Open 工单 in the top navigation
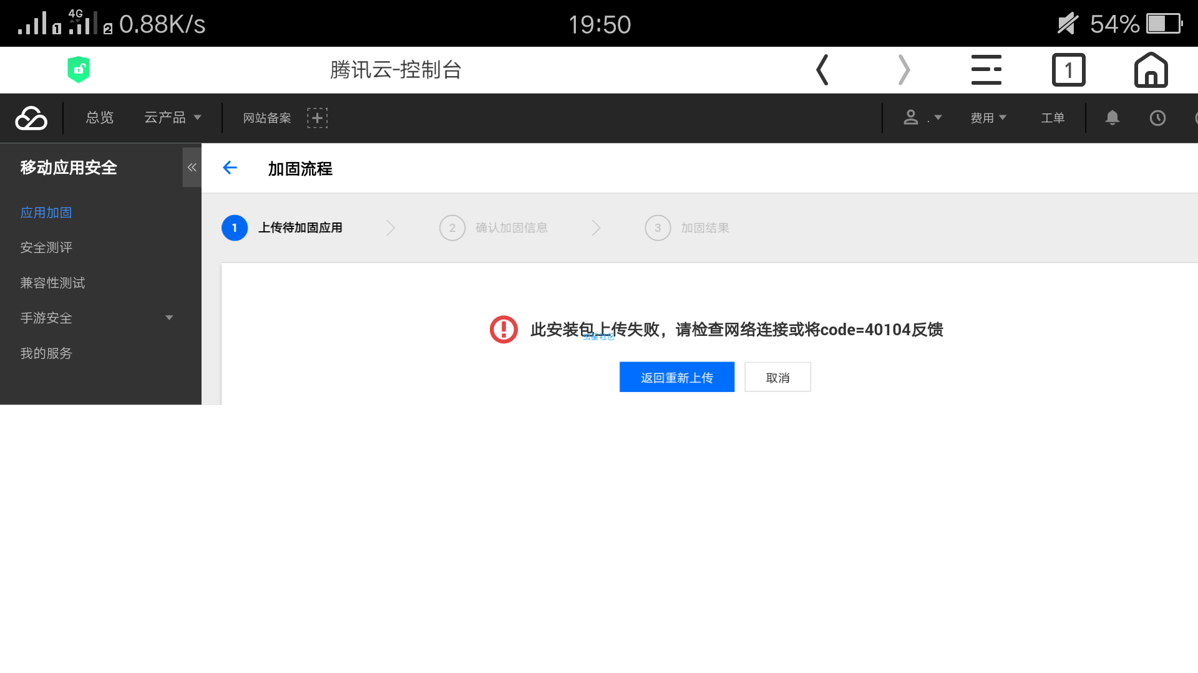The width and height of the screenshot is (1198, 673). [1053, 118]
